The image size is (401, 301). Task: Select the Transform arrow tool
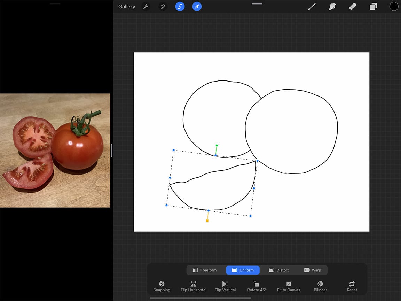(x=197, y=6)
